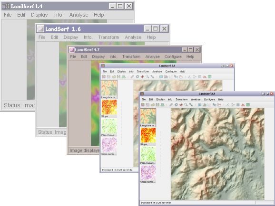Click the red mountain peaks icon in Landserf 2.1
Viewport: 275px width, 206px height.
(x=205, y=77)
